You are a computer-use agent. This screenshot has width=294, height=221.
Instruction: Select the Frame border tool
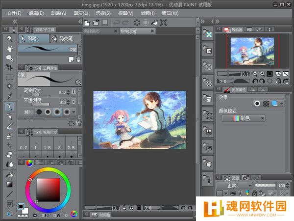(9, 203)
